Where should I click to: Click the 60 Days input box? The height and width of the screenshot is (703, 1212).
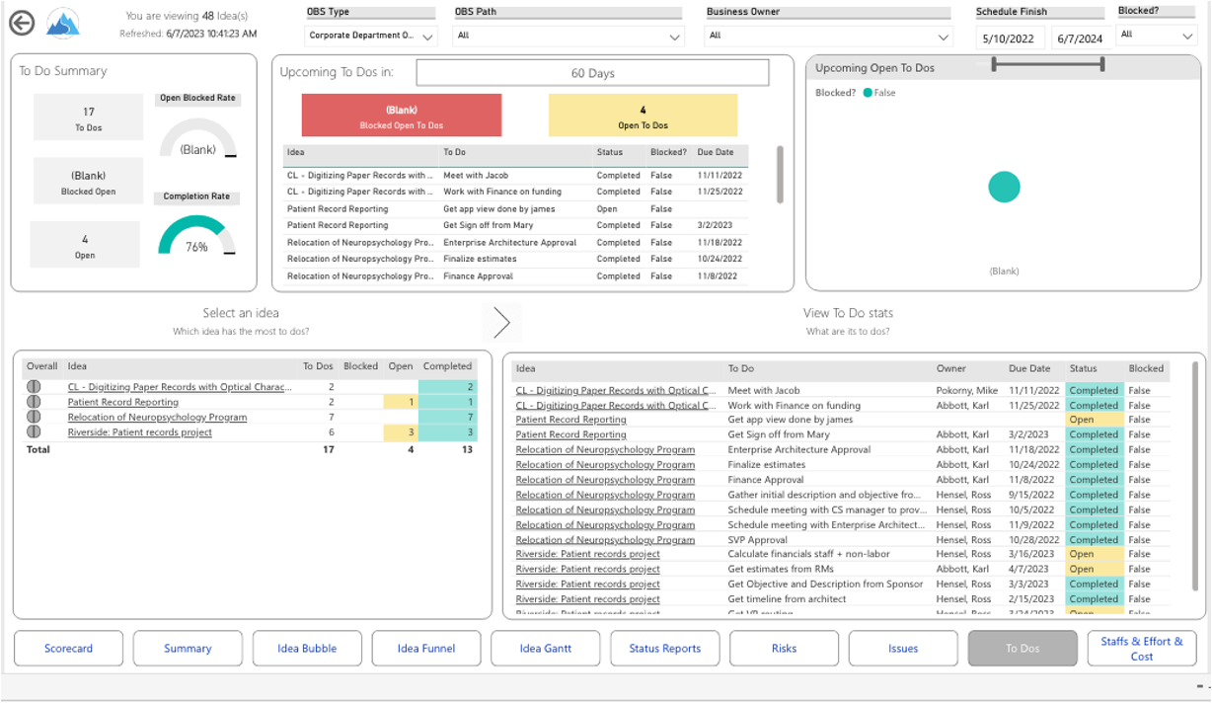tap(592, 73)
